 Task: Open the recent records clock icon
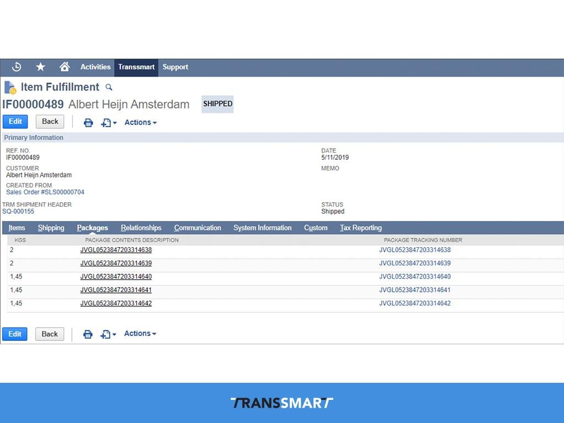[17, 67]
